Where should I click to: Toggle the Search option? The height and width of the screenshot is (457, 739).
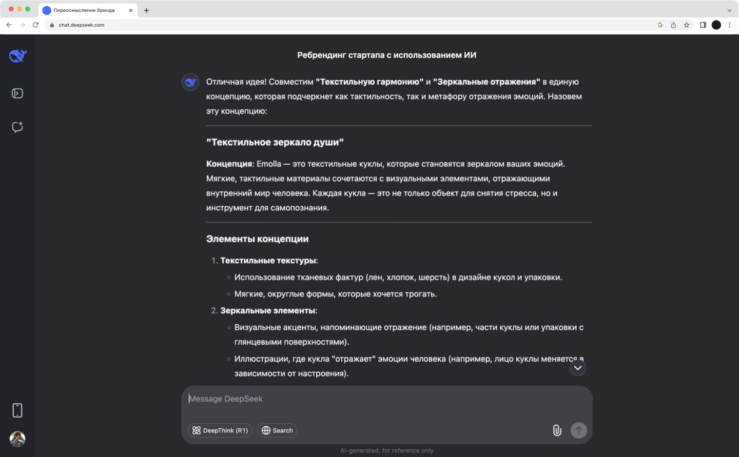click(277, 430)
